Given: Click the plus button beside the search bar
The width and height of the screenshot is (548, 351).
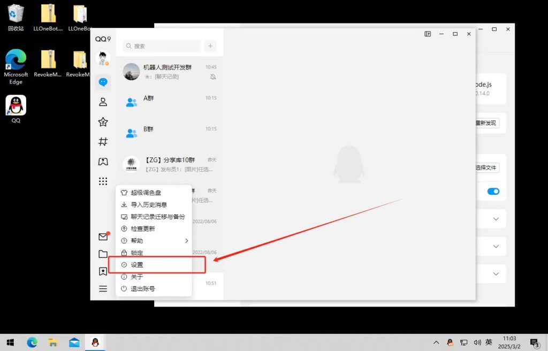Looking at the screenshot, I should pyautogui.click(x=210, y=47).
